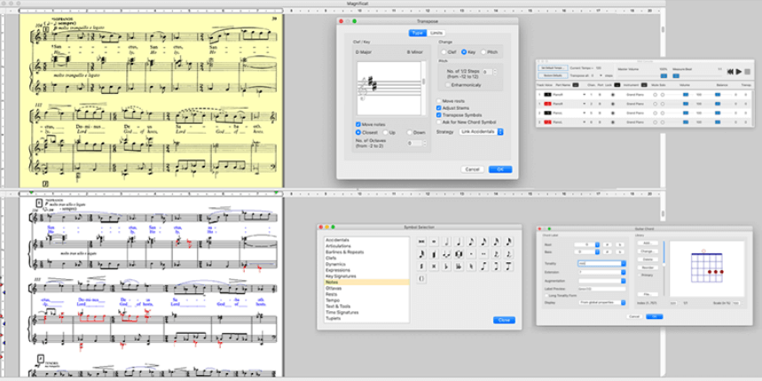Expand the first track's part name dropdown
Screen dimensions: 762x381
click(584, 95)
